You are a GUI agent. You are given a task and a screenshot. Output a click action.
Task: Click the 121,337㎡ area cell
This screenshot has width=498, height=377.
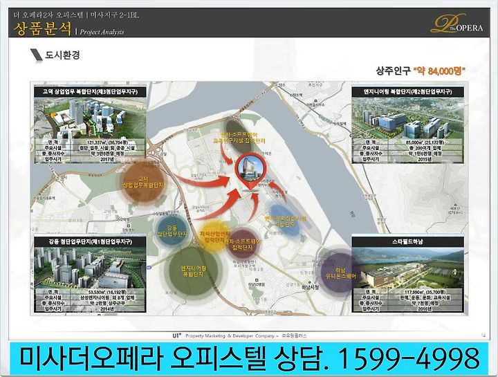click(107, 142)
